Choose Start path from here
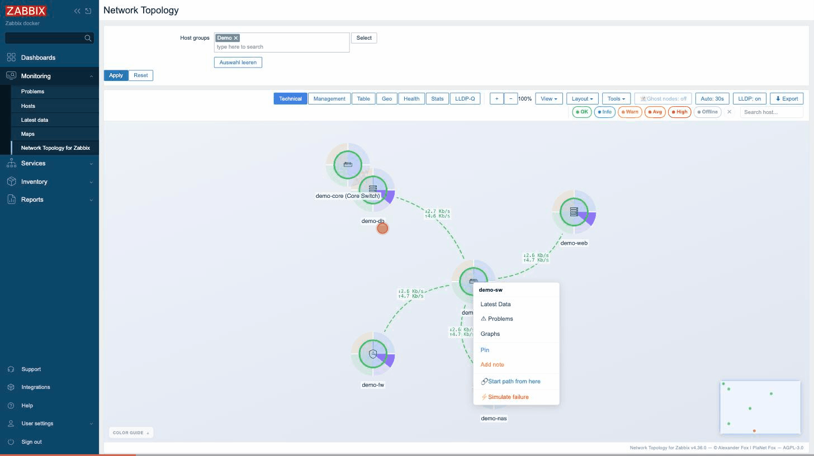This screenshot has height=456, width=814. (x=516, y=382)
